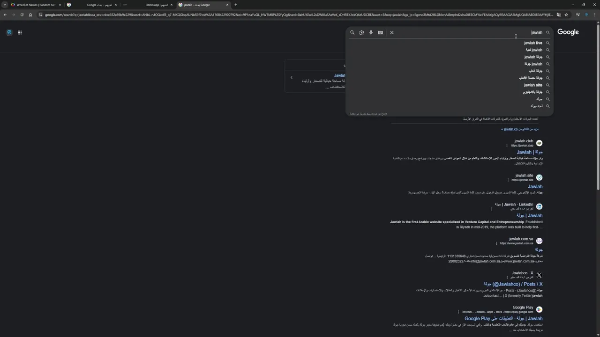Click the X favicon beside Jawlahco
Screen dimensions: 600x337
pos(539,275)
